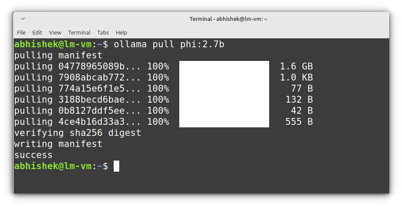The width and height of the screenshot is (402, 207).
Task: Click the window title text in title bar
Action: (228, 19)
